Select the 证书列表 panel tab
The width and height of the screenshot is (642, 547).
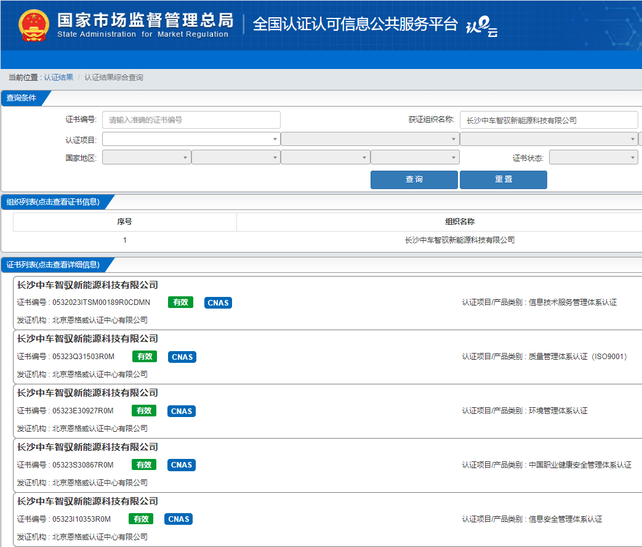point(53,265)
